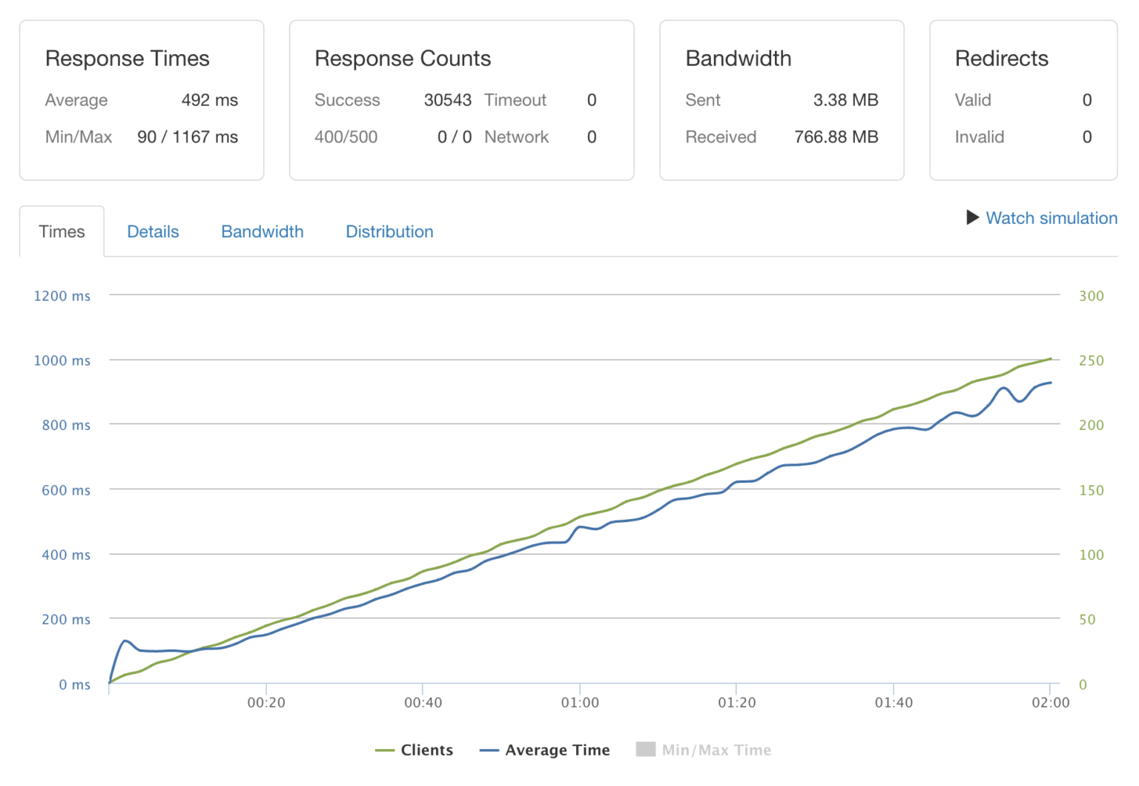Toggle visibility of the Average Time series
Screen dimensions: 1139x786
coord(545,750)
